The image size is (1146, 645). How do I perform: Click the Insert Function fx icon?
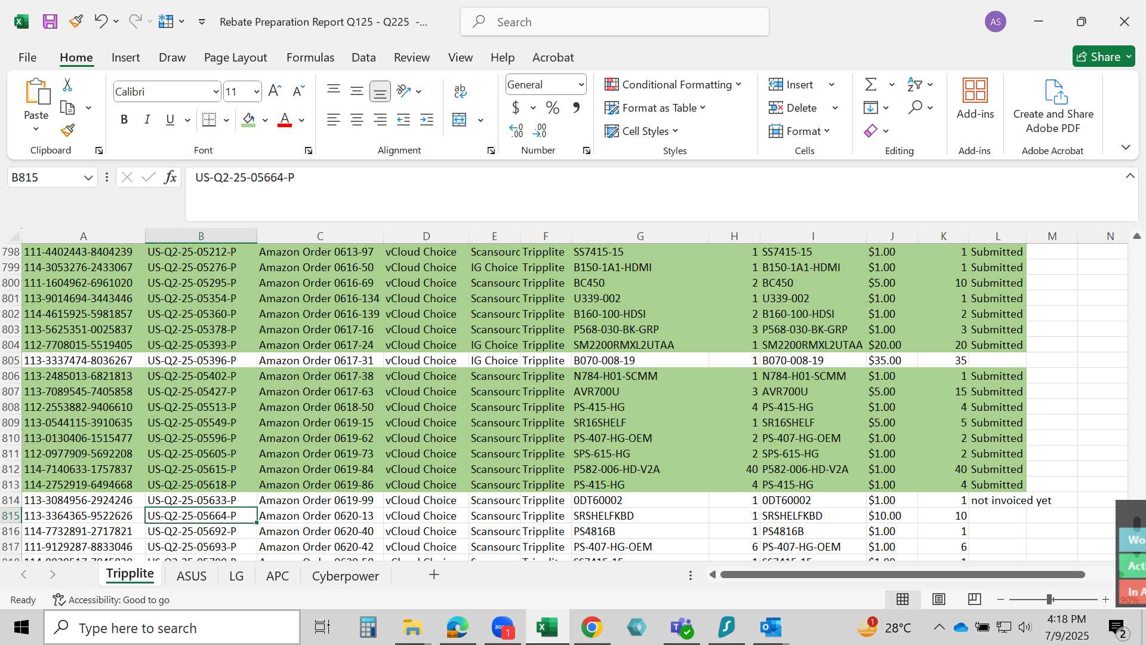coord(170,177)
